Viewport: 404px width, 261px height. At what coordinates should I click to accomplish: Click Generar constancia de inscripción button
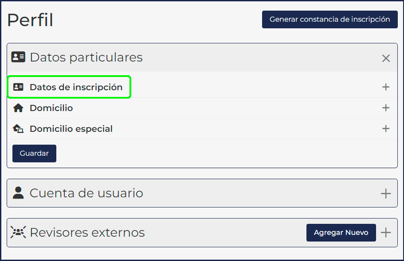click(x=329, y=19)
